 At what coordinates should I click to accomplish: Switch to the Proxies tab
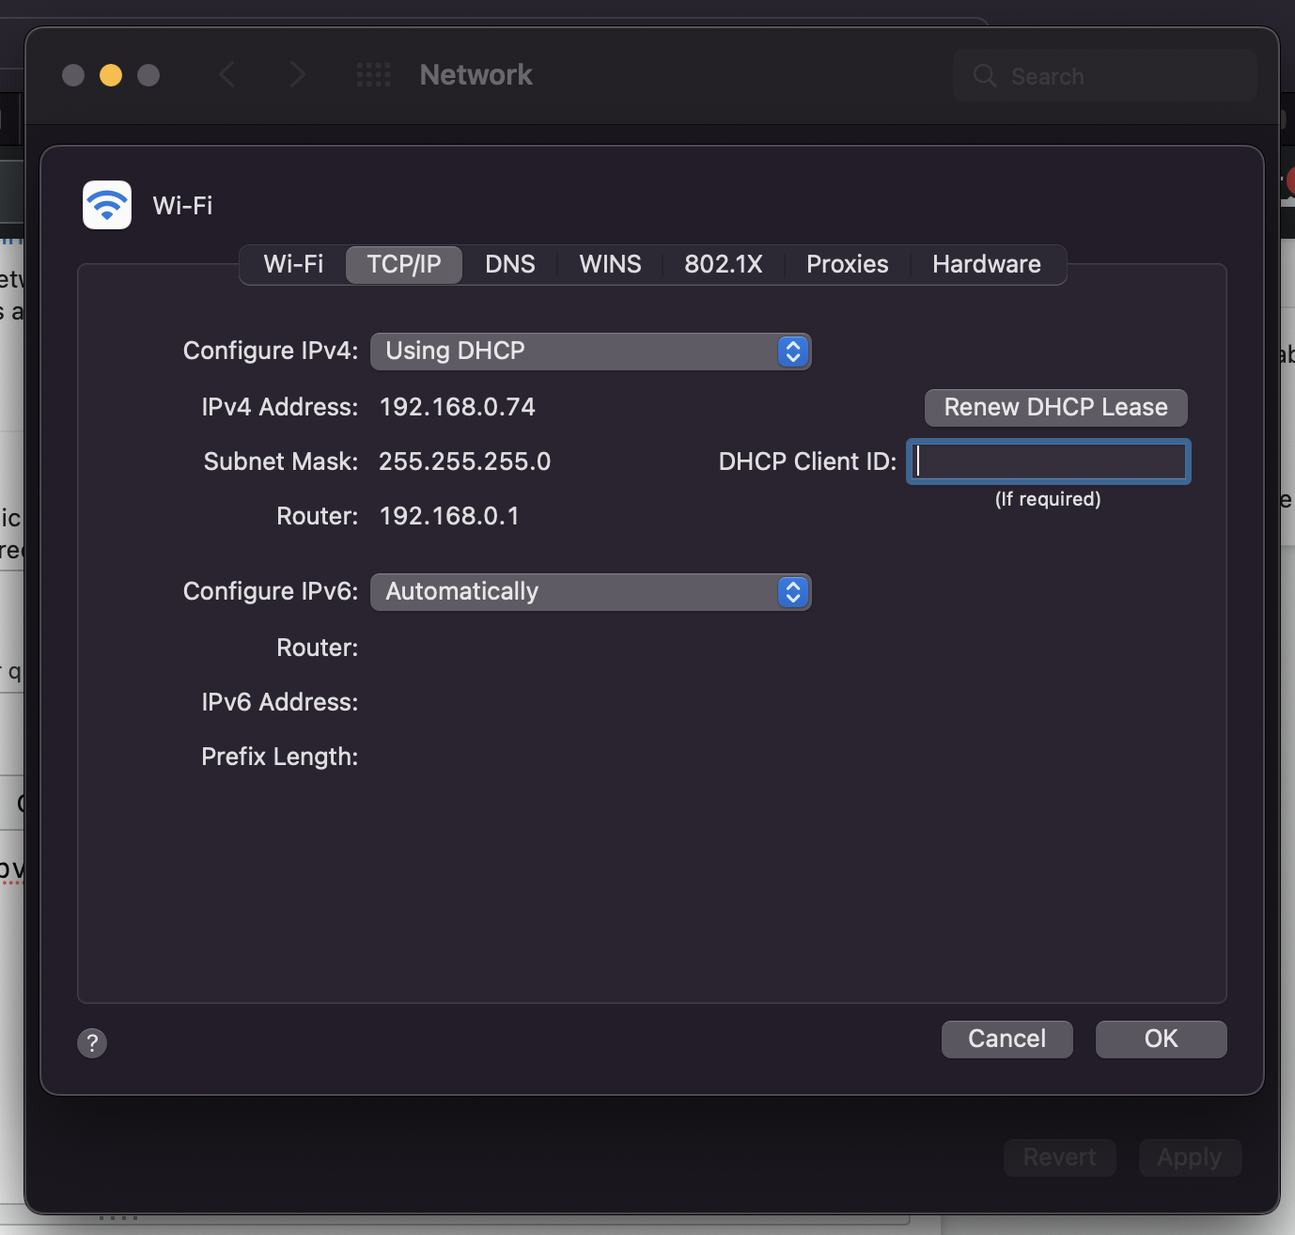pyautogui.click(x=848, y=264)
